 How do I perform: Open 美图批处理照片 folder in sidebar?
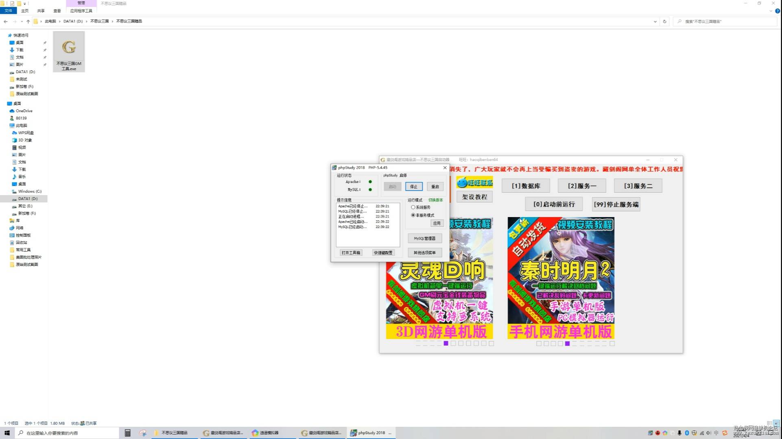28,257
